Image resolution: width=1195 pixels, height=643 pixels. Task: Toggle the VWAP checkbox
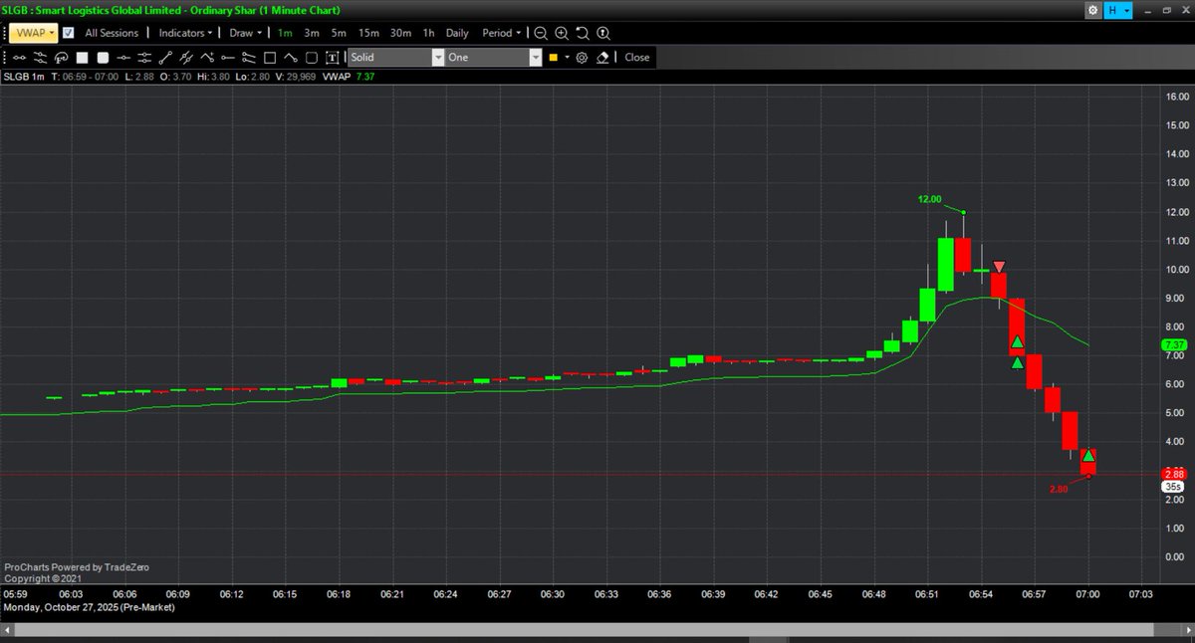tap(67, 33)
